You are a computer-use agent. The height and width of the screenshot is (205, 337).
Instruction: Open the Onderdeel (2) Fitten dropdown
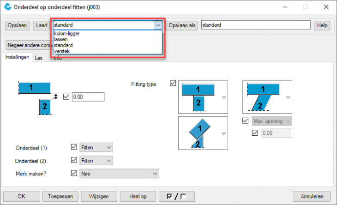pyautogui.click(x=96, y=160)
